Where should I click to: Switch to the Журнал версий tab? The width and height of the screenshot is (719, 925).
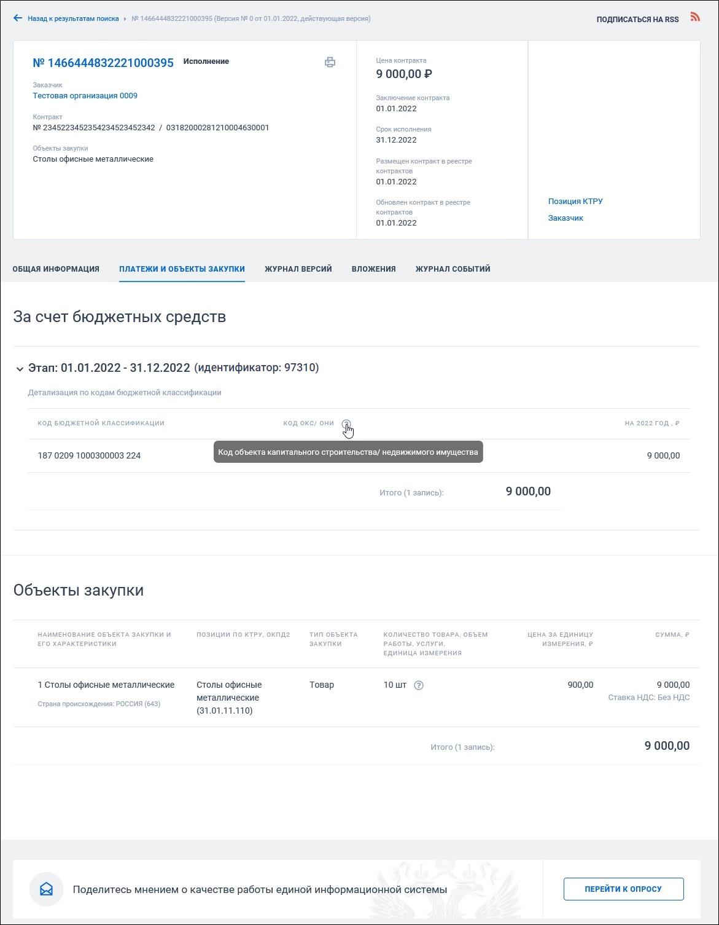pos(298,269)
